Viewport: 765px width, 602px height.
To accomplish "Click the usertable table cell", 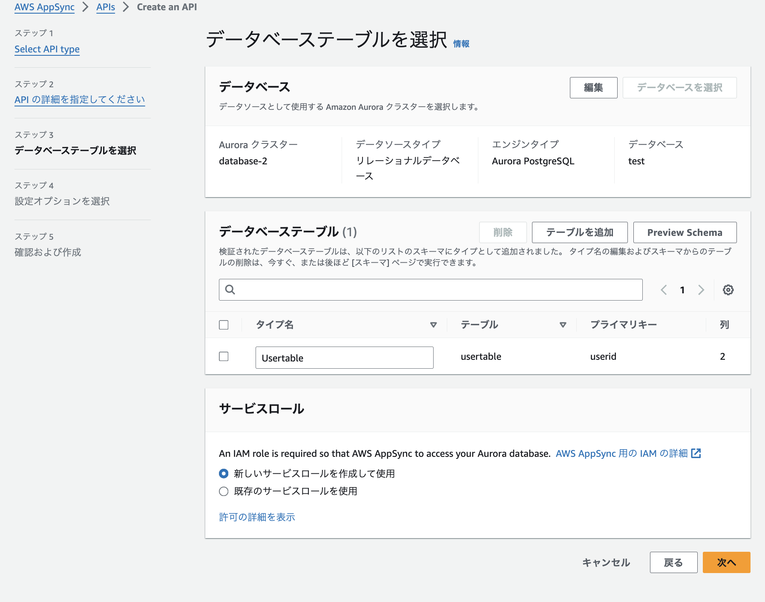I will (481, 356).
